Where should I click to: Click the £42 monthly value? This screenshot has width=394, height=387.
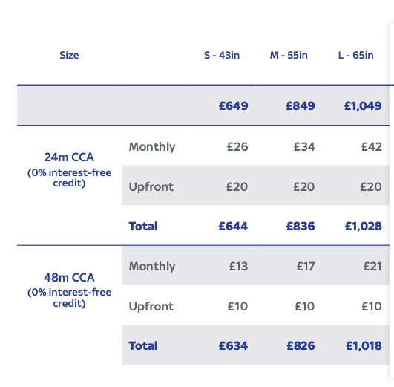[372, 146]
